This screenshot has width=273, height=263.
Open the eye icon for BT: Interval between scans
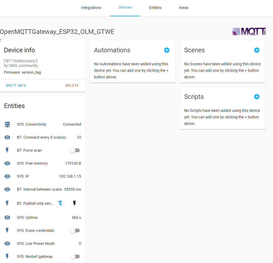point(7,189)
